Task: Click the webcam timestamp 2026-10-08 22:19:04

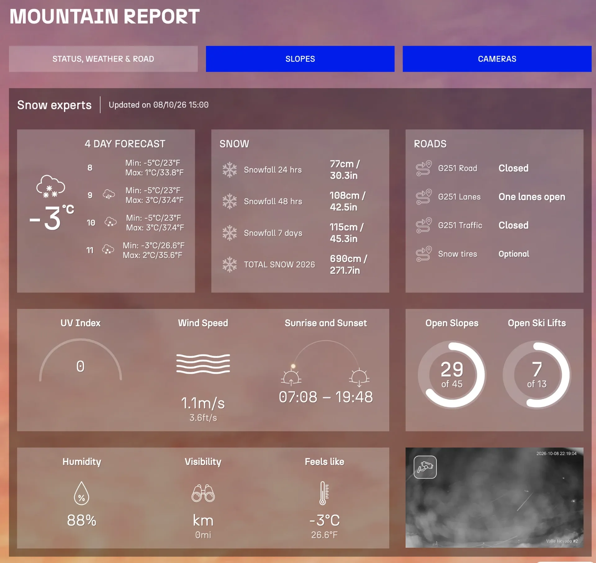Action: pos(556,453)
